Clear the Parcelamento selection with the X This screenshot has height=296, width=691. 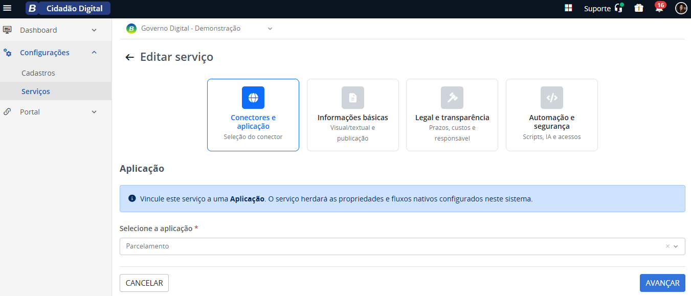click(667, 246)
